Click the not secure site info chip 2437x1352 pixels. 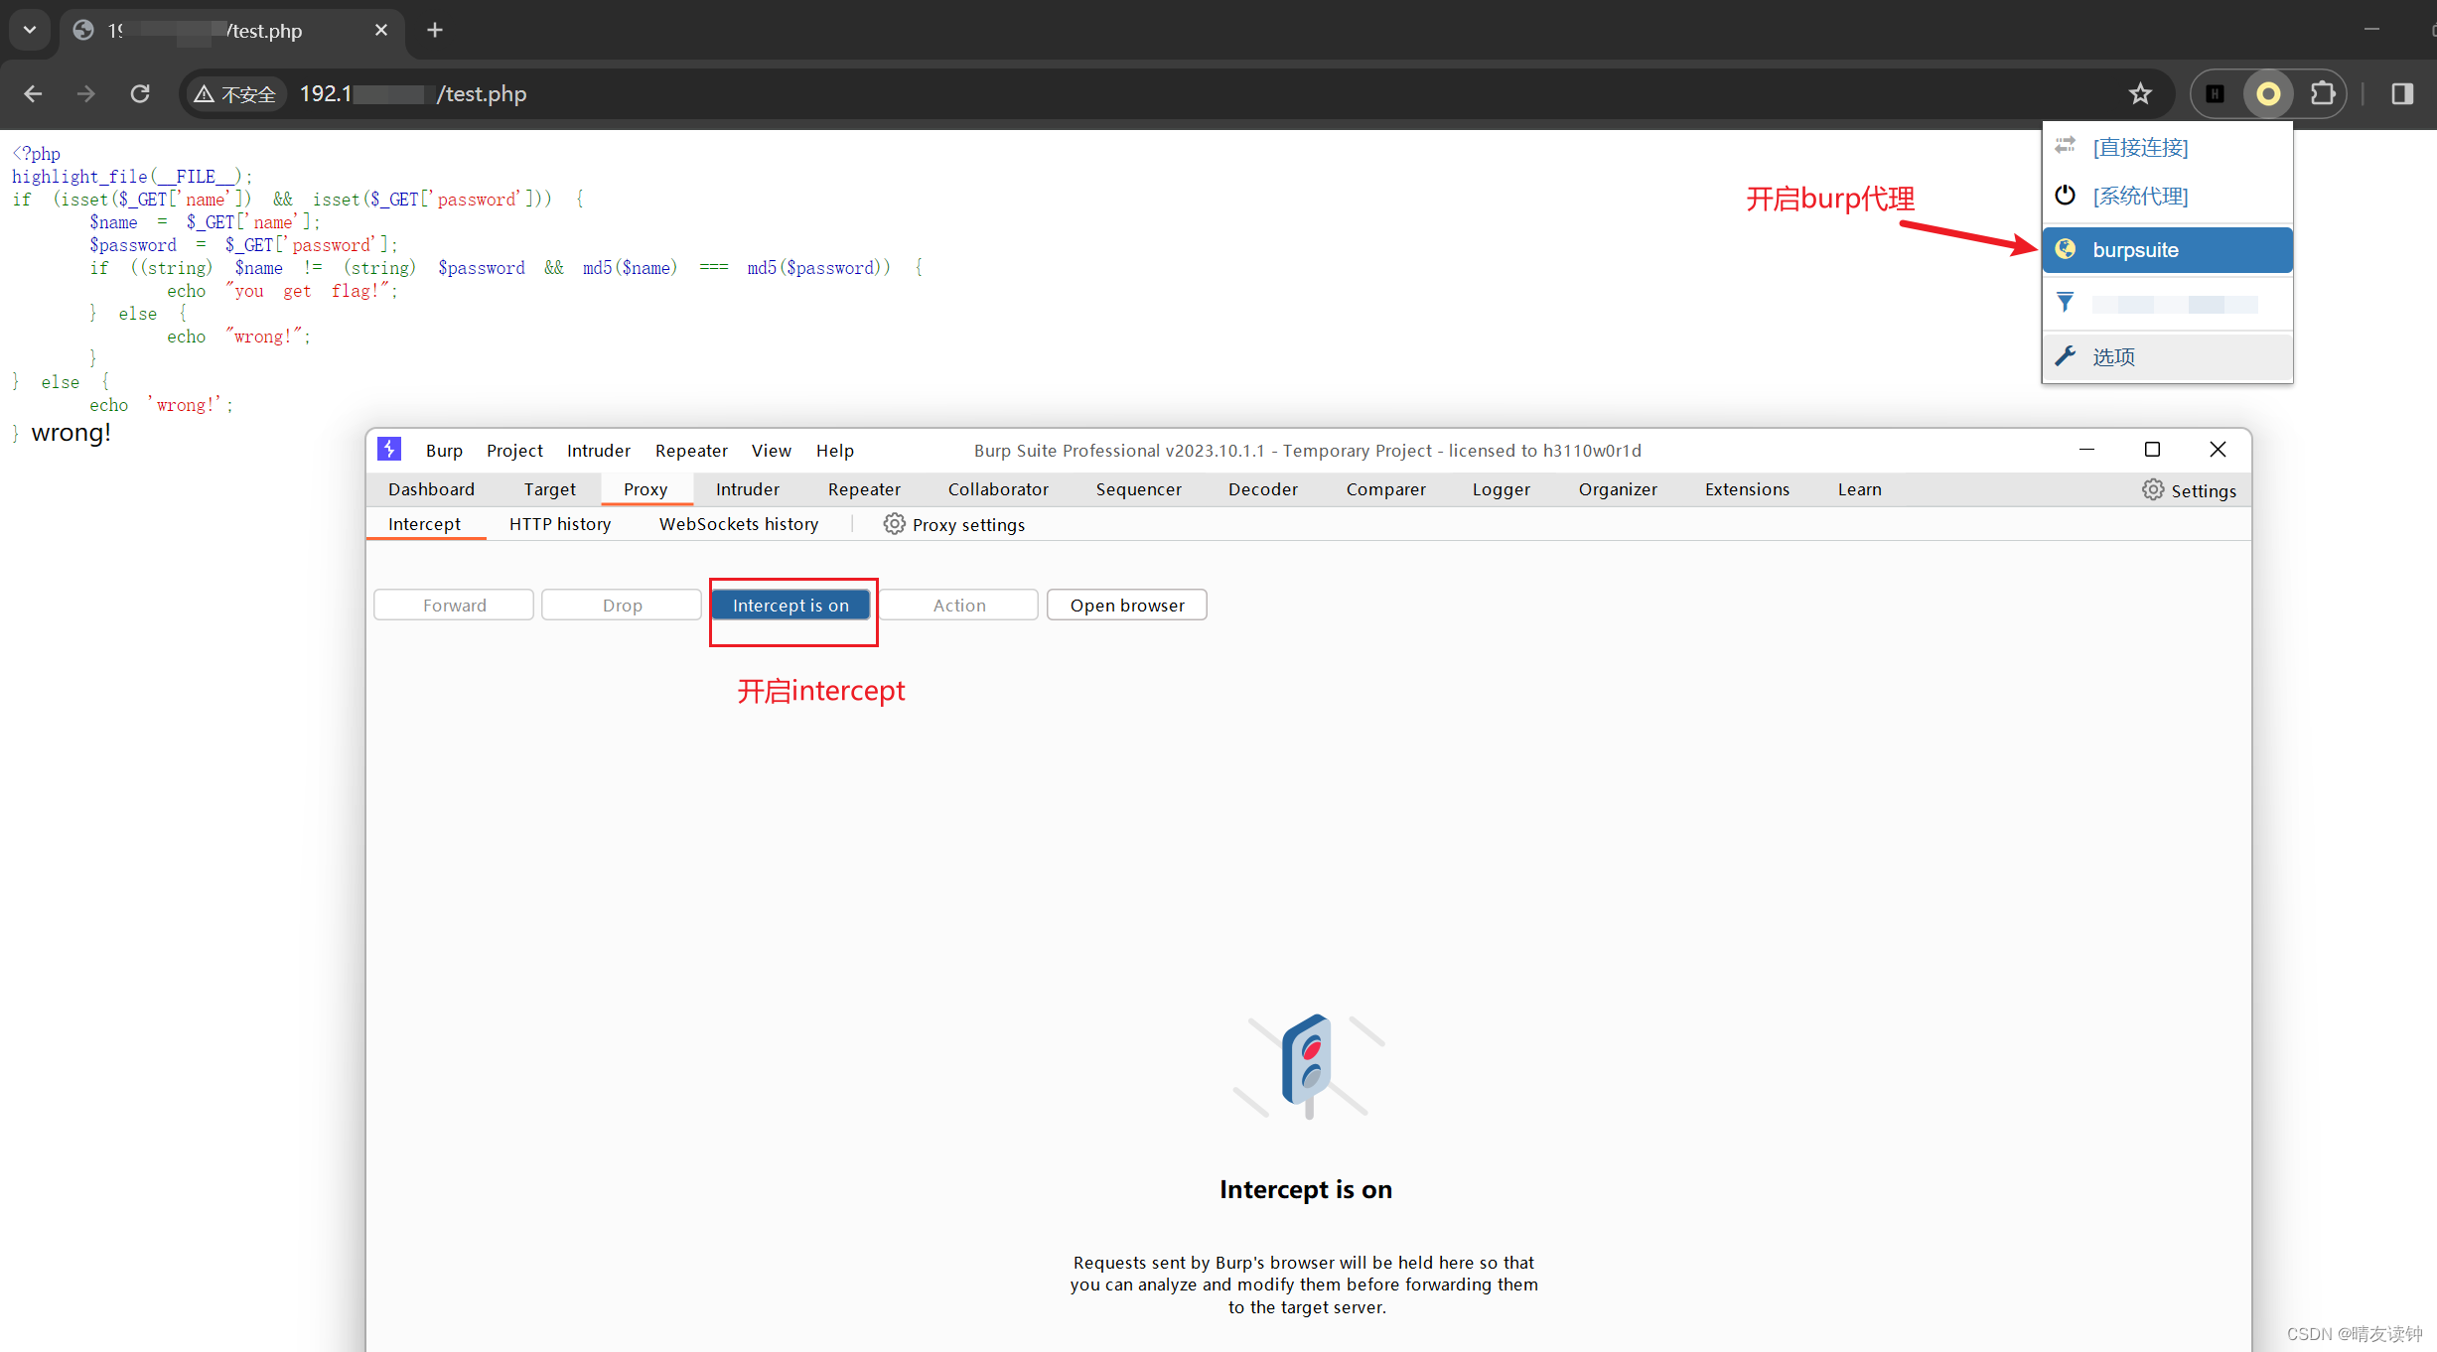coord(236,94)
